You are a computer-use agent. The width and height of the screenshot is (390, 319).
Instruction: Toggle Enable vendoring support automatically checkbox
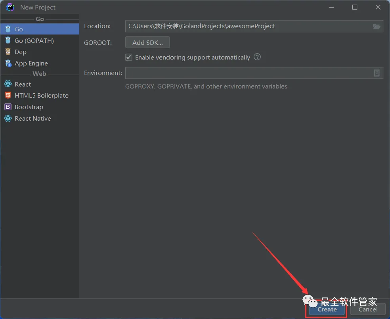pyautogui.click(x=128, y=57)
